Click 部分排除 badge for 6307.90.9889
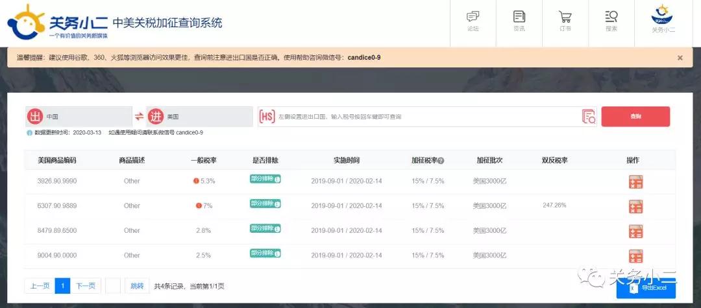Viewport: 701px width, 308px height. coord(265,204)
